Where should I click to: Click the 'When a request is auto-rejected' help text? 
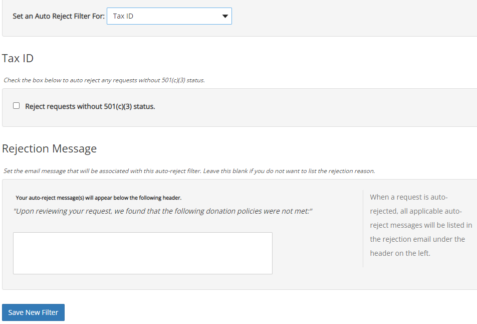[x=421, y=225]
